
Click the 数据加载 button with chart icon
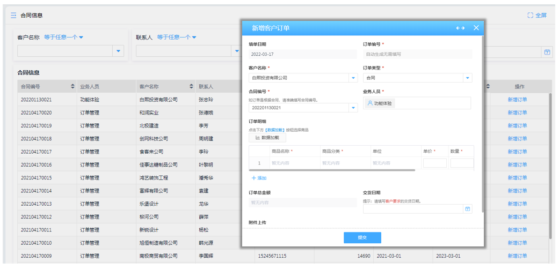click(267, 138)
